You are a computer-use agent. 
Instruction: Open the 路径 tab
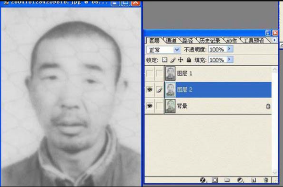pyautogui.click(x=188, y=41)
